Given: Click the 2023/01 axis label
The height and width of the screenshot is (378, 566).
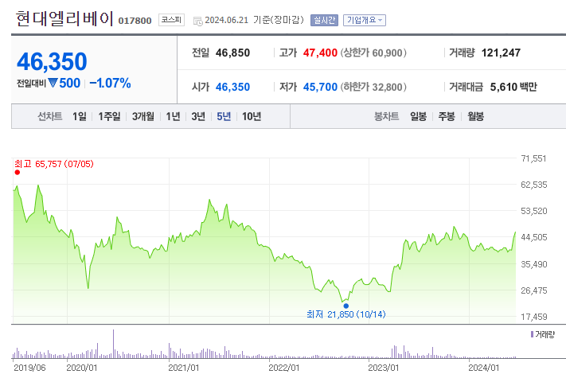Looking at the screenshot, I should (384, 368).
